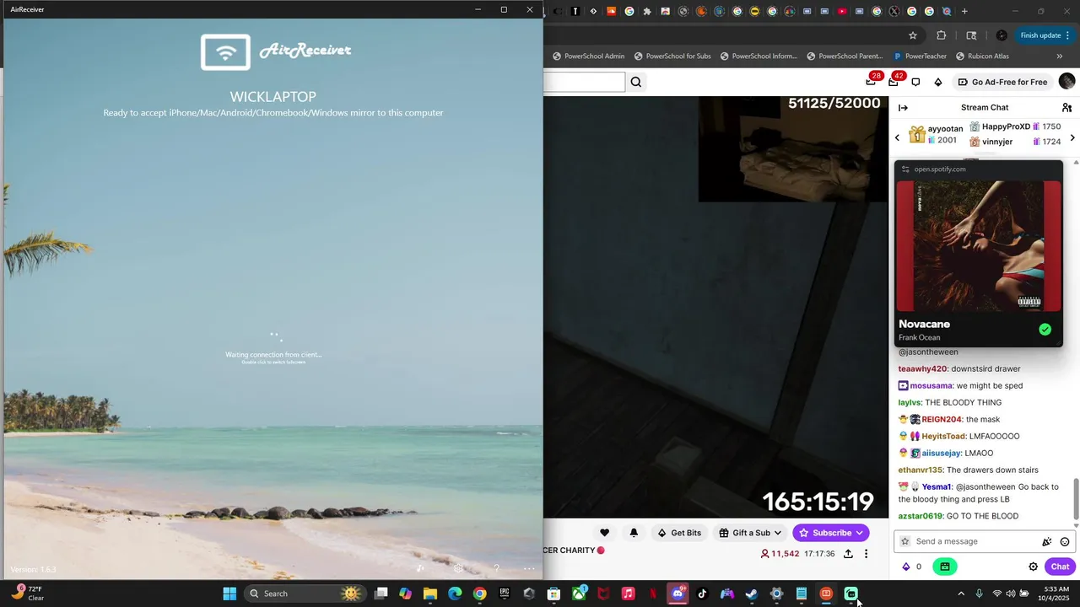Open a new Chrome tab with plus
The image size is (1080, 607).
point(964,11)
